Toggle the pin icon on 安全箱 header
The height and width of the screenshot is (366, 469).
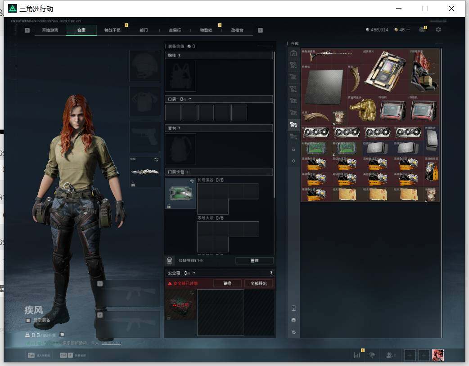[271, 273]
